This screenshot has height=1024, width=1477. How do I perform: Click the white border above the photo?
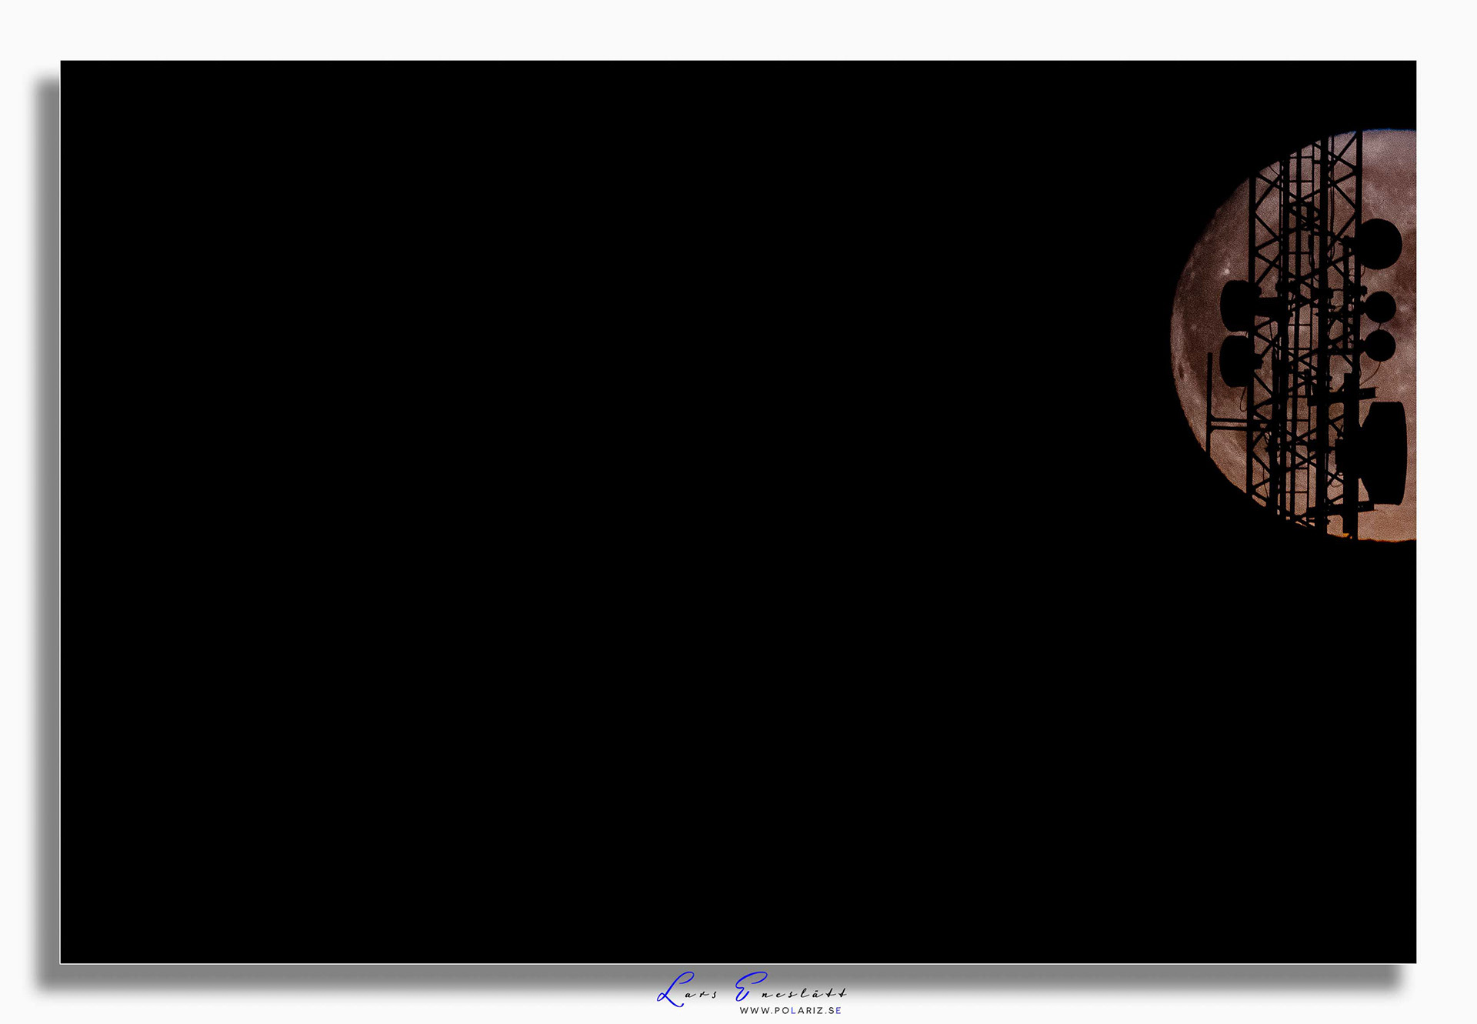click(738, 31)
